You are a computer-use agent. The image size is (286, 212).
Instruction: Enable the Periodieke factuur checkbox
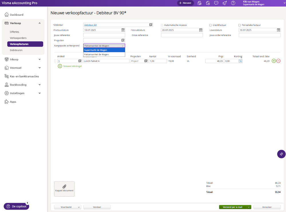click(240, 25)
